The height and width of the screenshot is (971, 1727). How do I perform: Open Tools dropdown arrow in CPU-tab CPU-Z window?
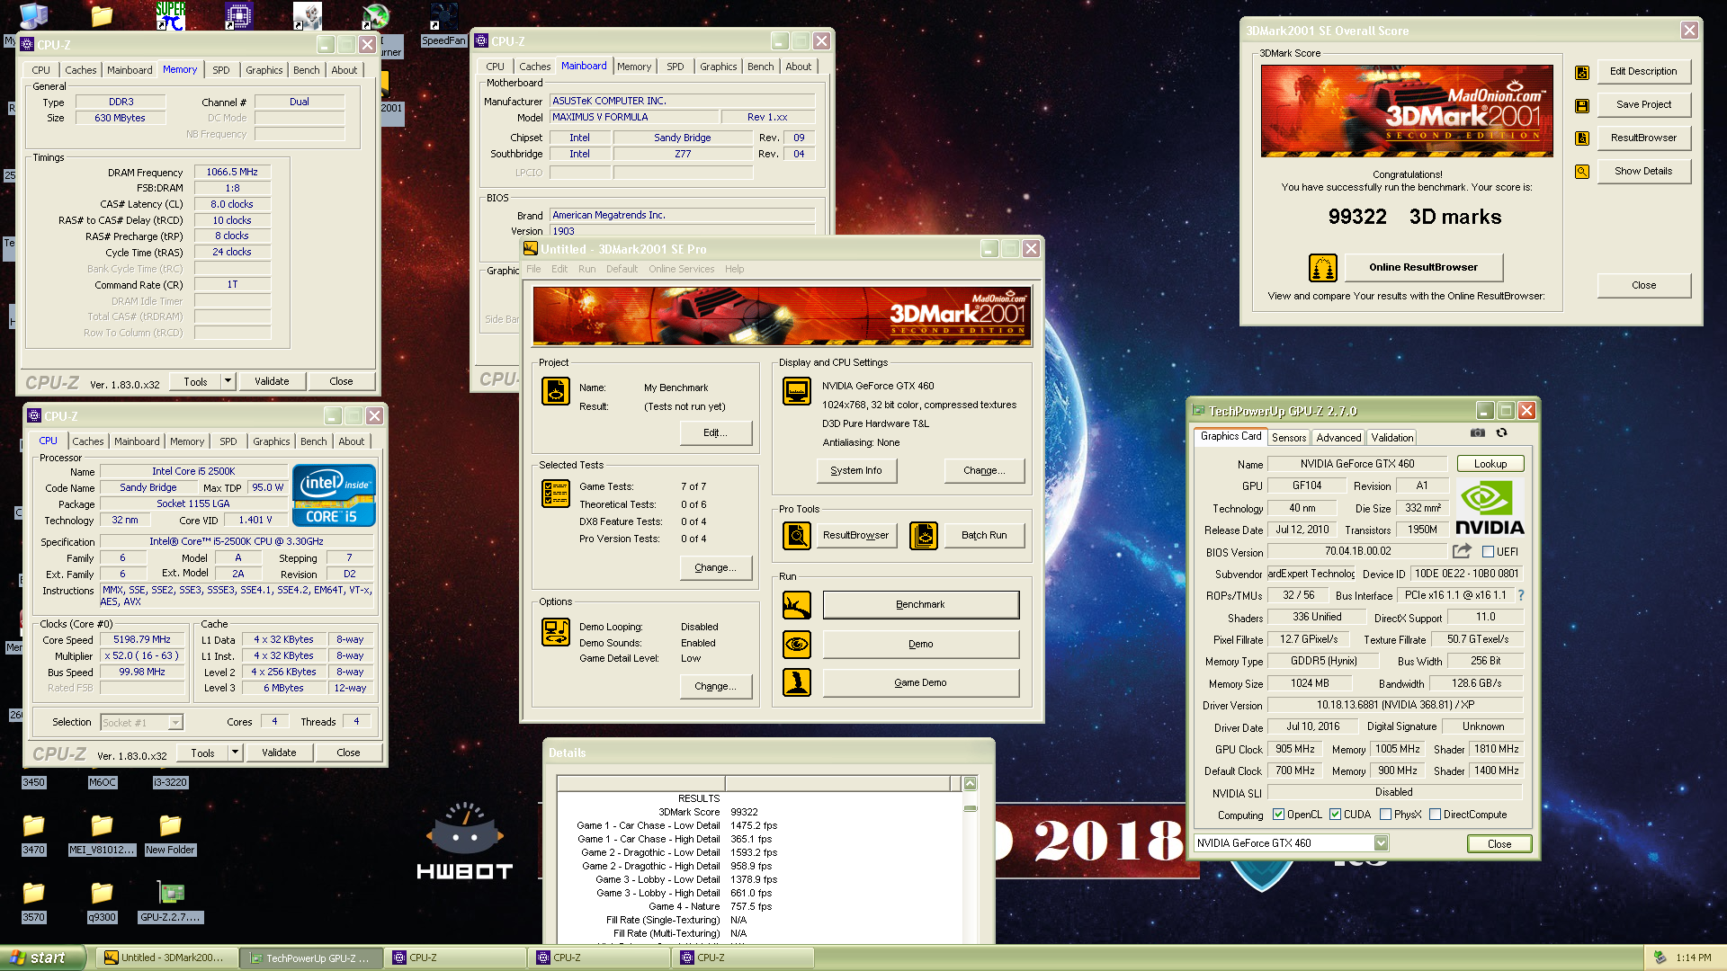coord(235,753)
